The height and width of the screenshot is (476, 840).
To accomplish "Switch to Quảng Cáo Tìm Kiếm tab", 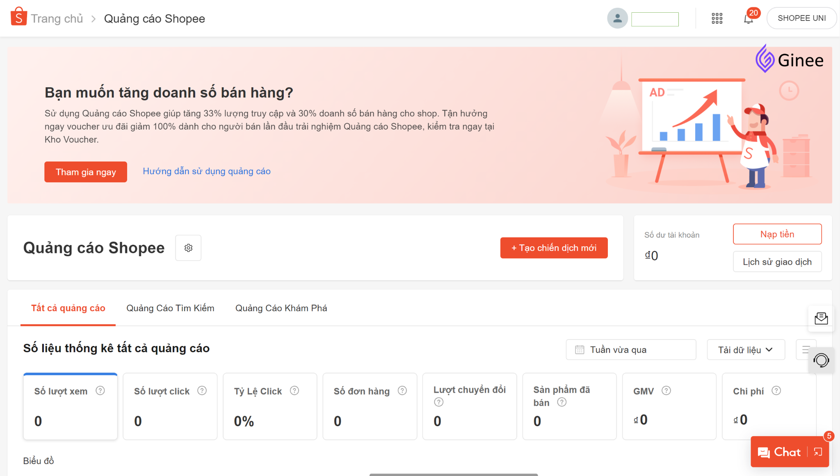I will tap(170, 308).
